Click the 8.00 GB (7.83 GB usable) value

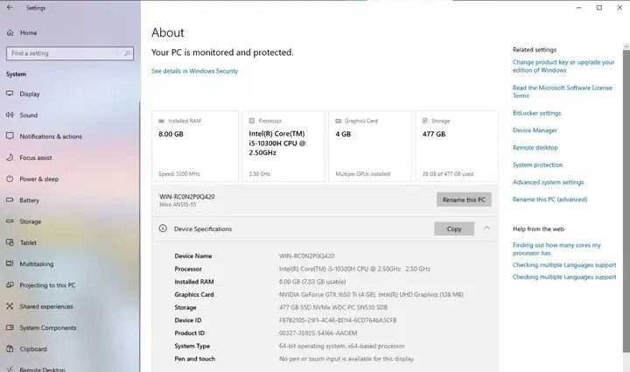(312, 282)
